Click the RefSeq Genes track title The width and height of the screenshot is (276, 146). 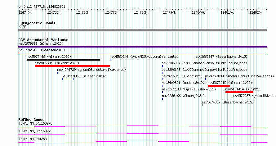31,120
